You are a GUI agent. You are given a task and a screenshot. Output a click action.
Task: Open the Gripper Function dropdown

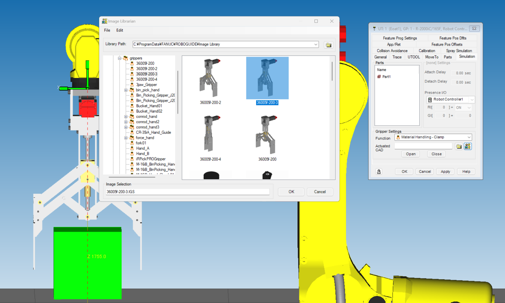coord(433,137)
